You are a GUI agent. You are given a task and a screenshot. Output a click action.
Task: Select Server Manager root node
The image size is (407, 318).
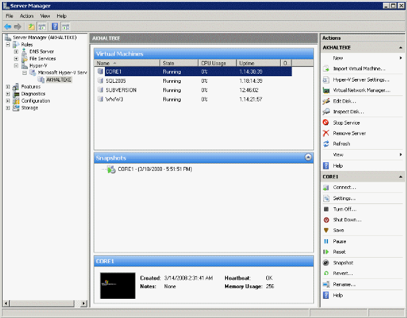pos(44,37)
